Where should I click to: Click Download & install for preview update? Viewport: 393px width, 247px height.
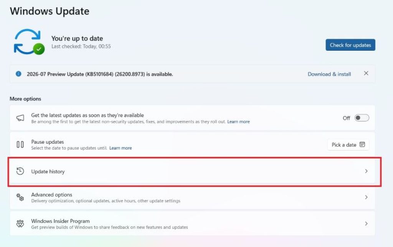point(329,74)
